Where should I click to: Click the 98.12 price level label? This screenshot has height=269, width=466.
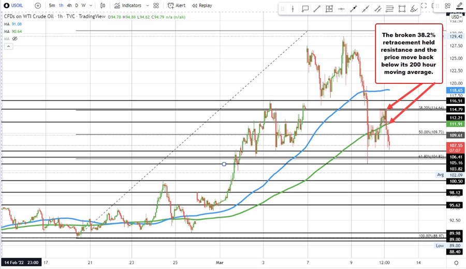click(456, 192)
